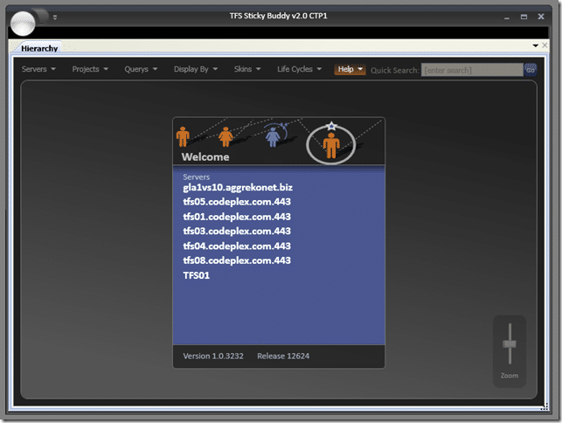Open the Display By menu
Image resolution: width=562 pixels, height=423 pixels.
(x=195, y=69)
